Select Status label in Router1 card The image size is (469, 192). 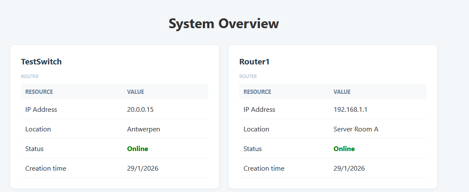click(x=253, y=149)
